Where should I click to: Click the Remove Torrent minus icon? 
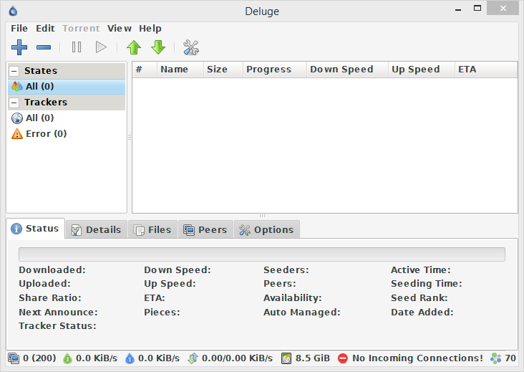tap(44, 47)
